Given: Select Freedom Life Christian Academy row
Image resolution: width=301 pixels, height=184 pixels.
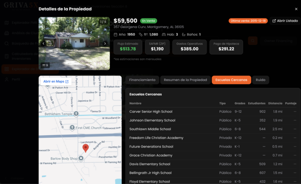Looking at the screenshot, I should coord(213,138).
